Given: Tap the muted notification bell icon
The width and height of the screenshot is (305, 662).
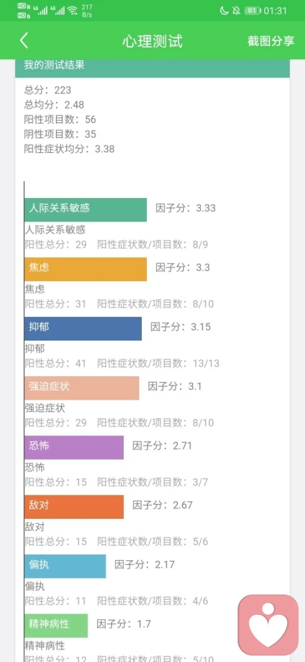Looking at the screenshot, I should (x=236, y=11).
